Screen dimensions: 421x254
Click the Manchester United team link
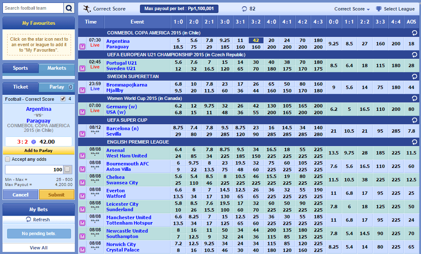pos(129,217)
